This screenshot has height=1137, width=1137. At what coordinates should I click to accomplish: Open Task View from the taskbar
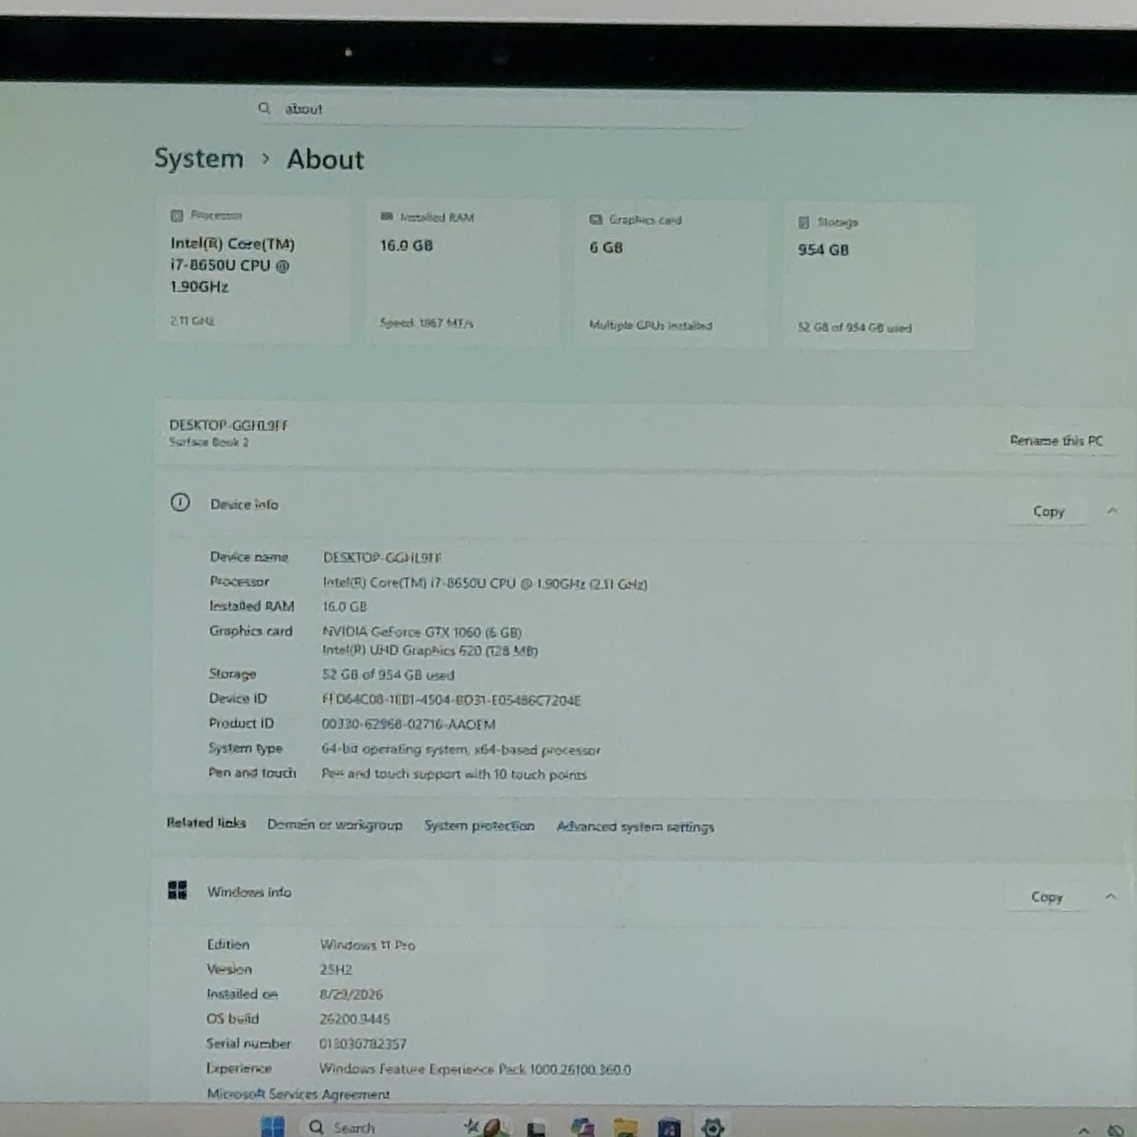[x=537, y=1128]
